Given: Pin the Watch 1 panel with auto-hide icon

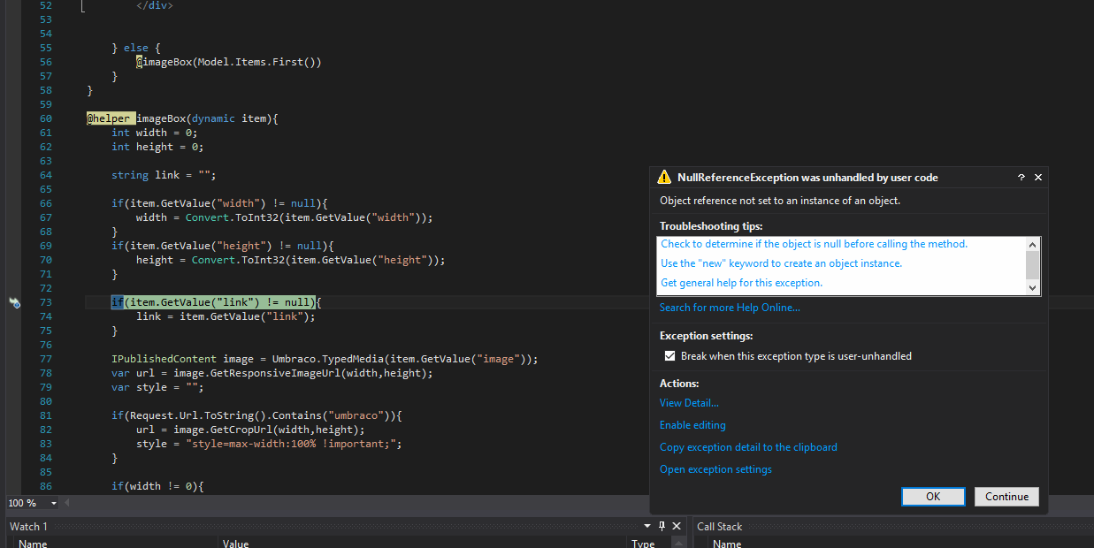Looking at the screenshot, I should tap(662, 527).
